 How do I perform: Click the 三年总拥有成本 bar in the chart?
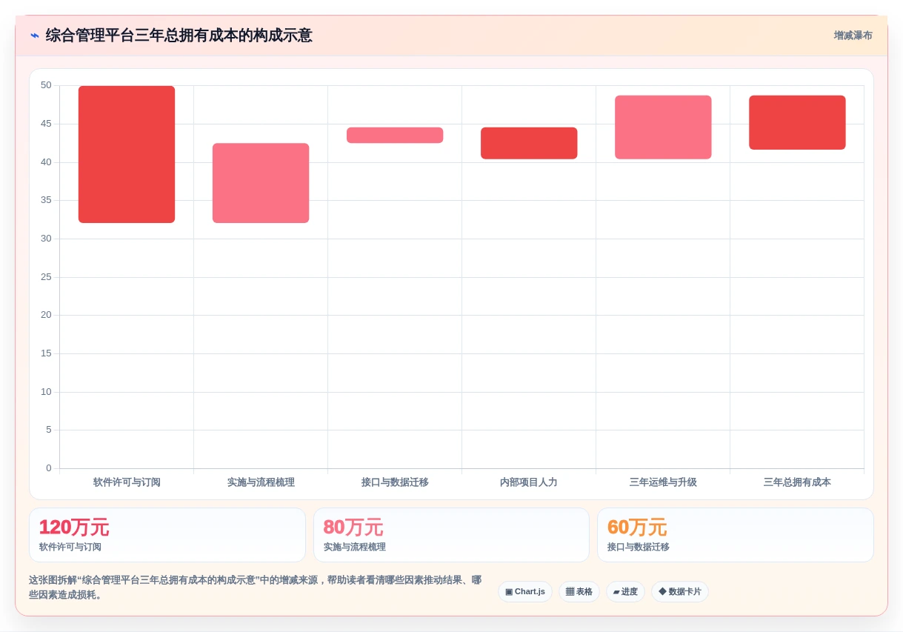coord(797,122)
